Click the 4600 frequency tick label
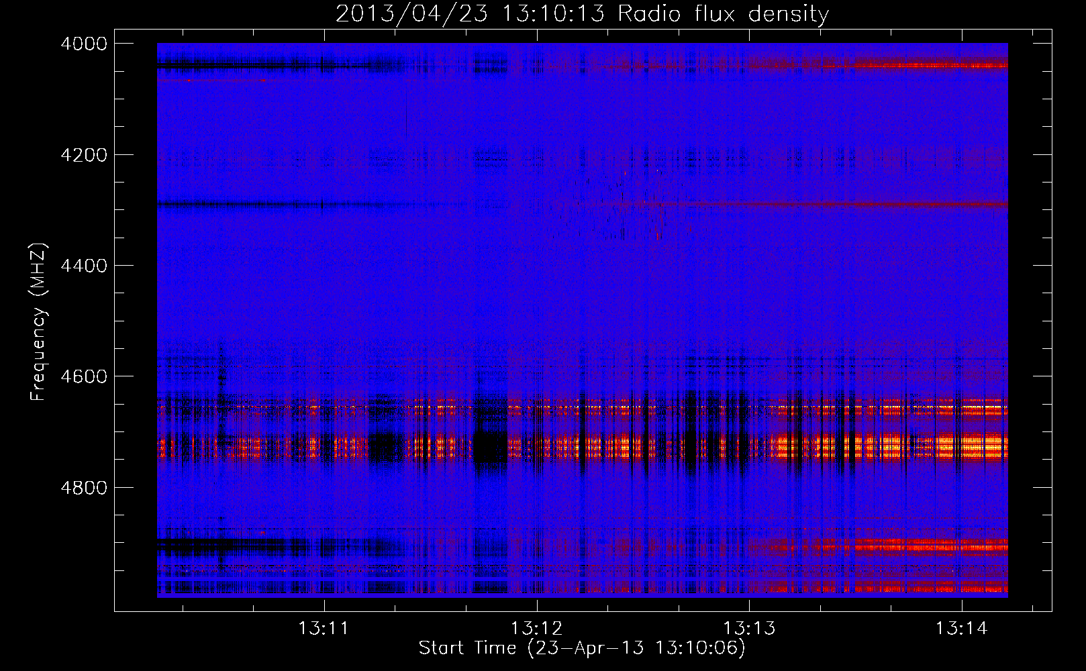 click(84, 376)
